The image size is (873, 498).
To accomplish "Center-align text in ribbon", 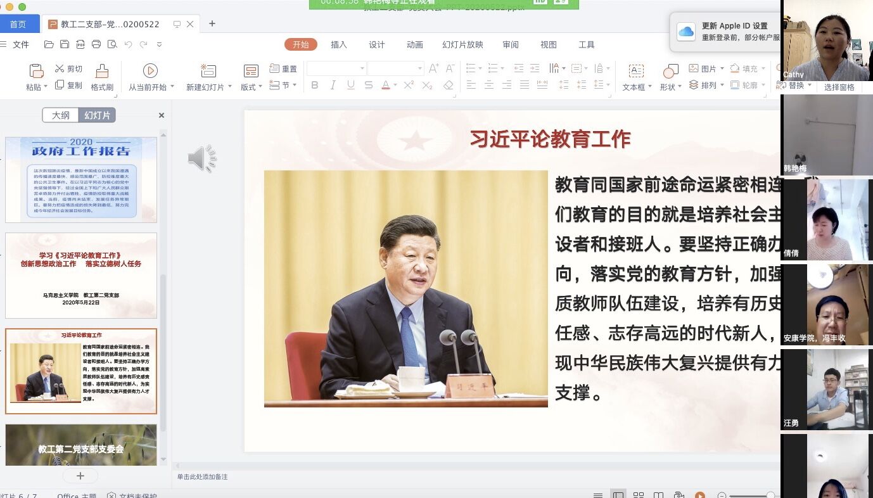I will point(488,85).
